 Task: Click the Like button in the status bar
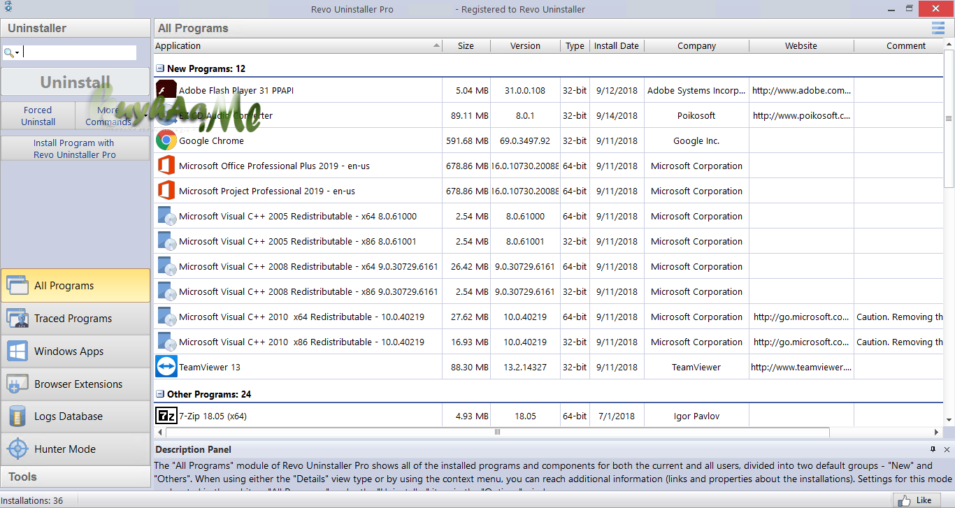coord(917,500)
